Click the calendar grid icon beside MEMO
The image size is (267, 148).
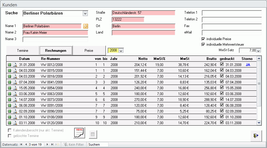click(x=93, y=135)
